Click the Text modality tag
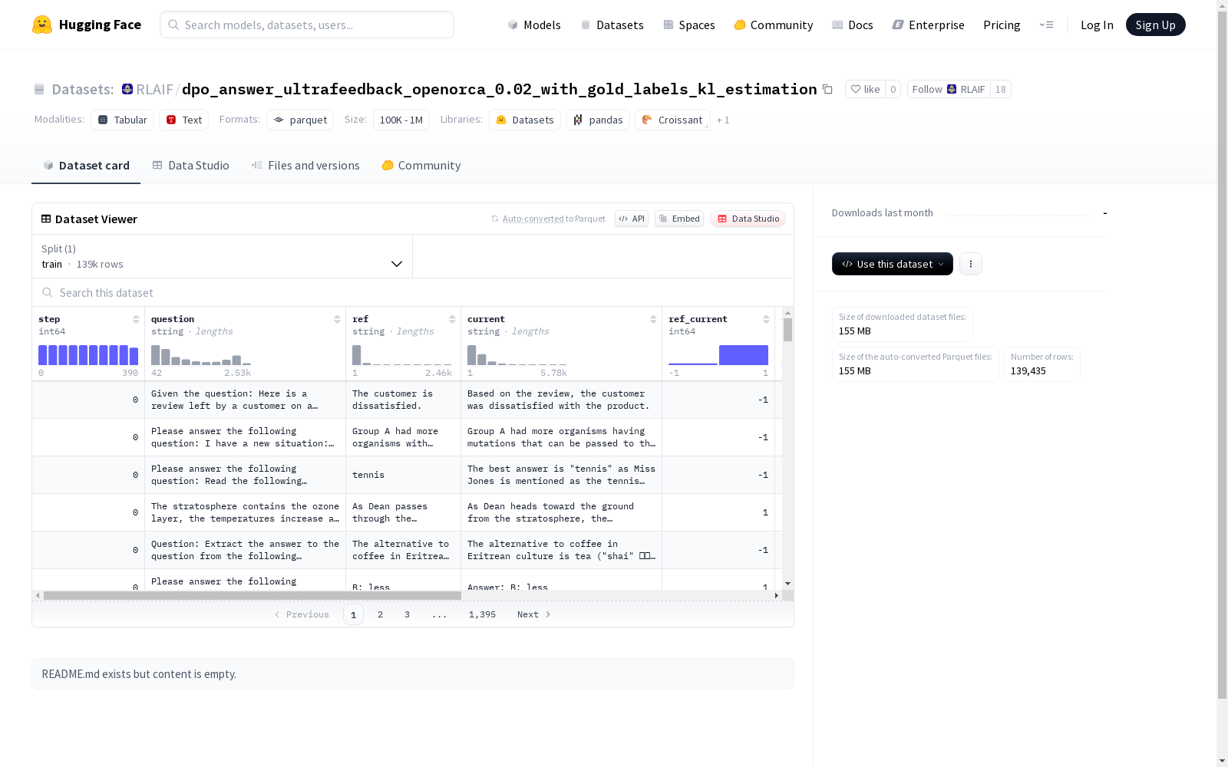Image resolution: width=1228 pixels, height=767 pixels. (x=184, y=120)
